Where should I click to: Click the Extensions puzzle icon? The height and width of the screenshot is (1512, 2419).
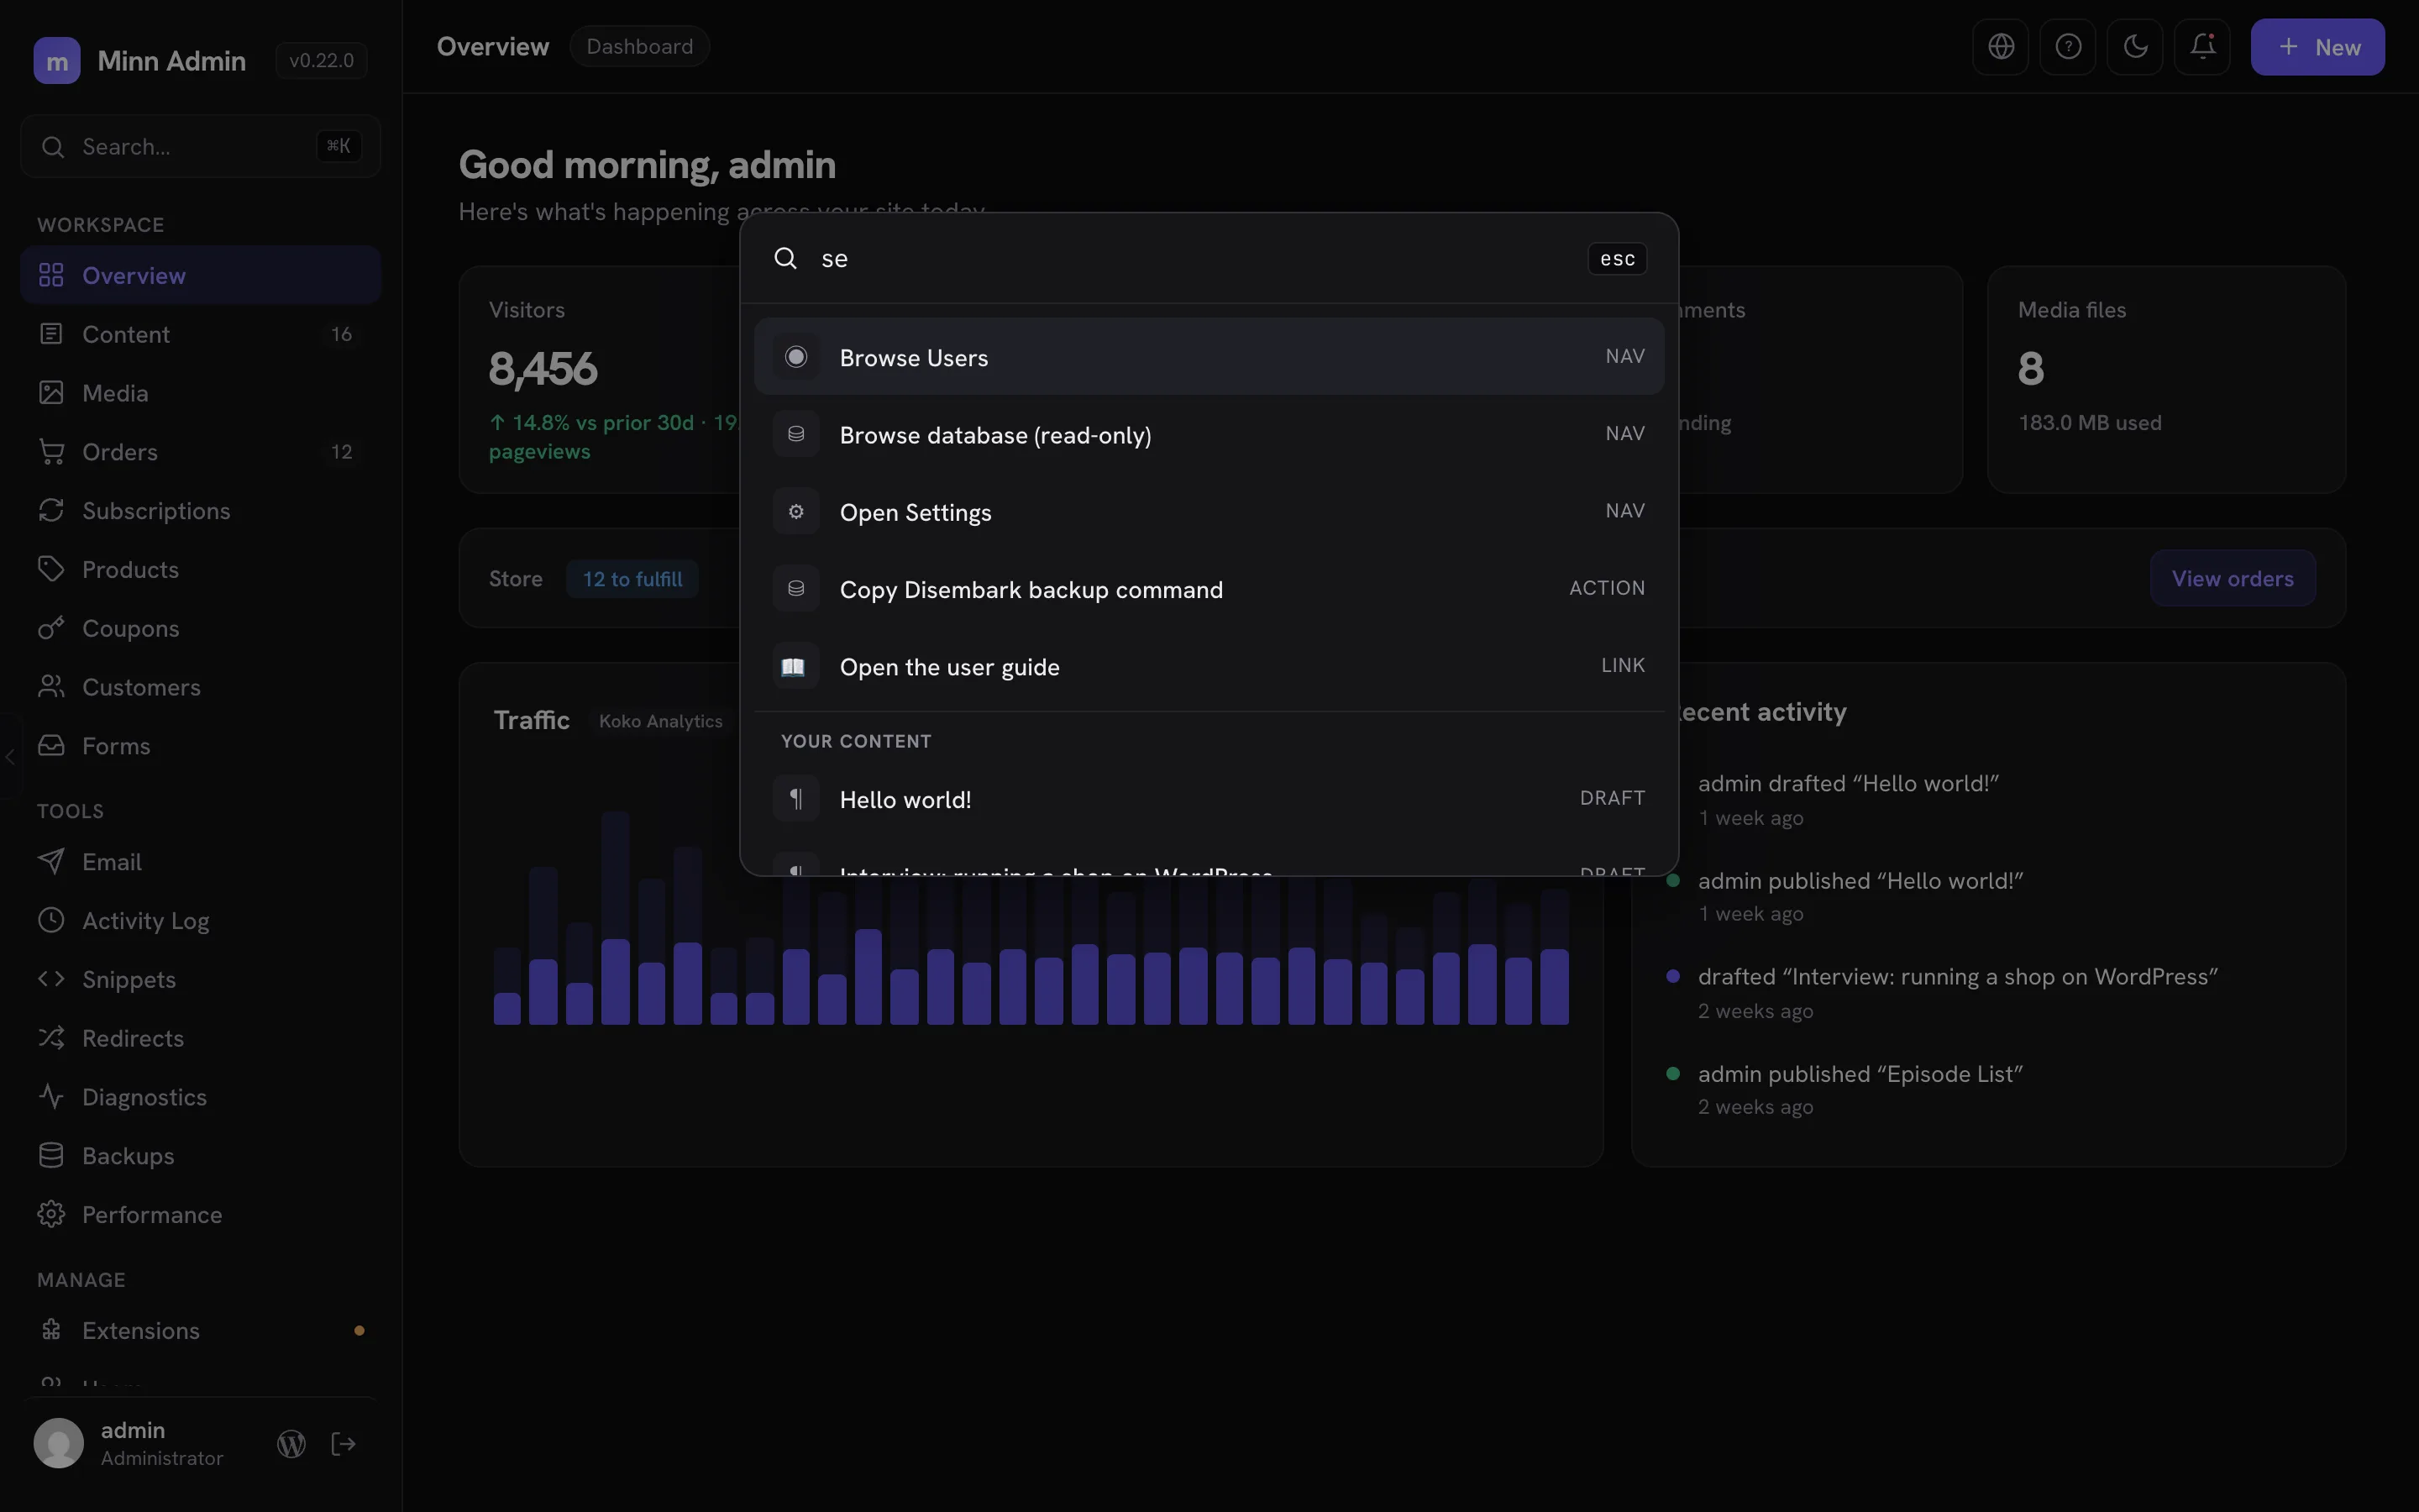click(x=51, y=1330)
